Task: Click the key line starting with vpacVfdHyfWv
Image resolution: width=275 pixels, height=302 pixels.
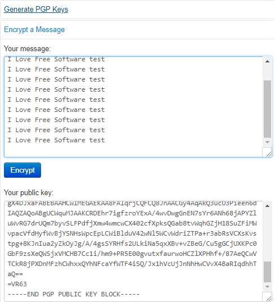Action: [132, 233]
